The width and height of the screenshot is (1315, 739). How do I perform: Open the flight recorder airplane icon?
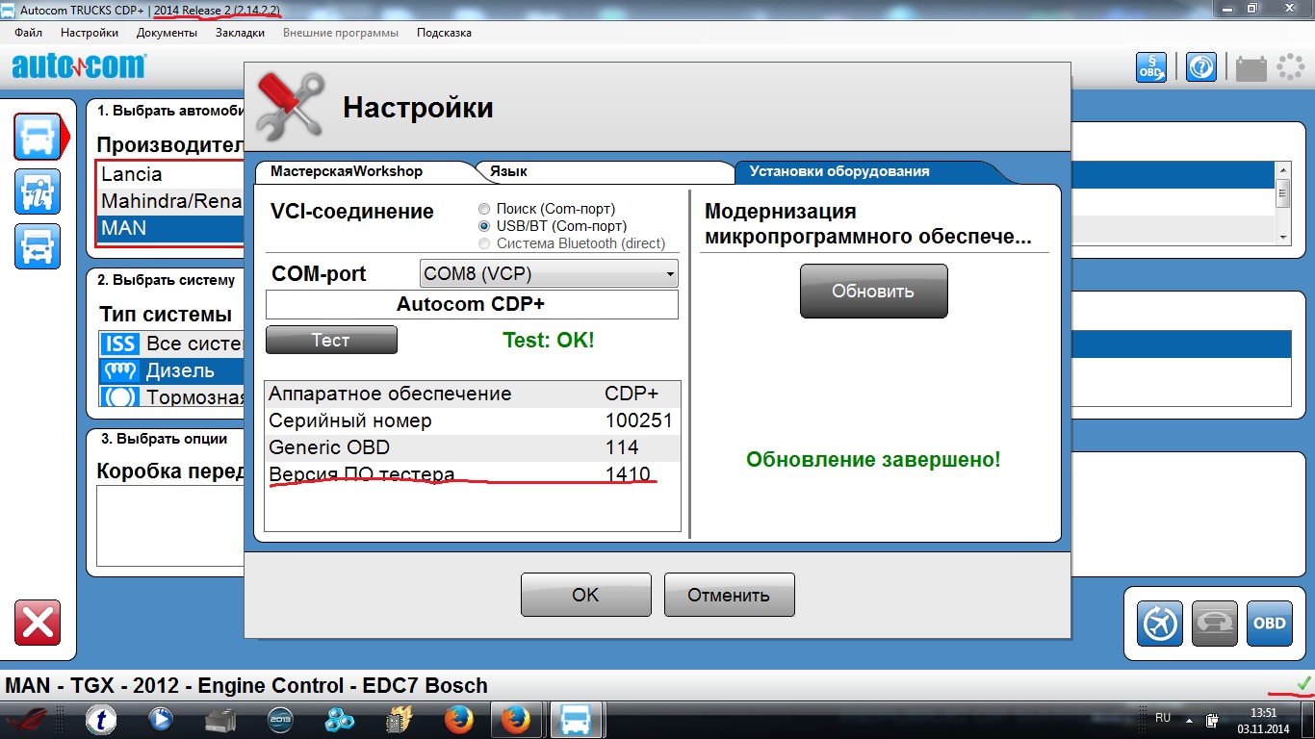(x=1160, y=623)
